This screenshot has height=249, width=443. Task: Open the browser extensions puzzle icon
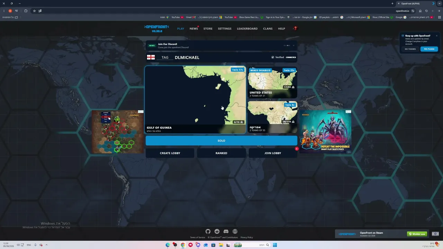(x=26, y=11)
